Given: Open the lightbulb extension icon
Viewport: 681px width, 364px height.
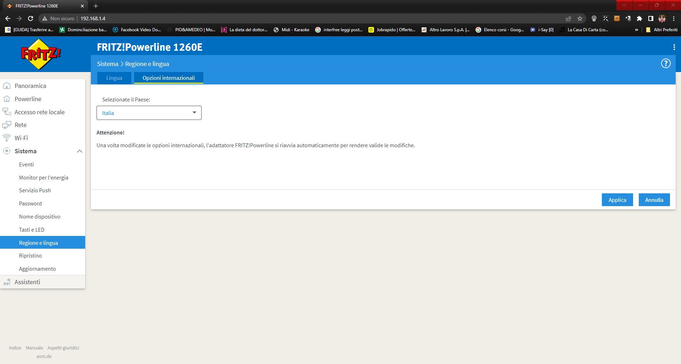Looking at the screenshot, I should [x=594, y=18].
